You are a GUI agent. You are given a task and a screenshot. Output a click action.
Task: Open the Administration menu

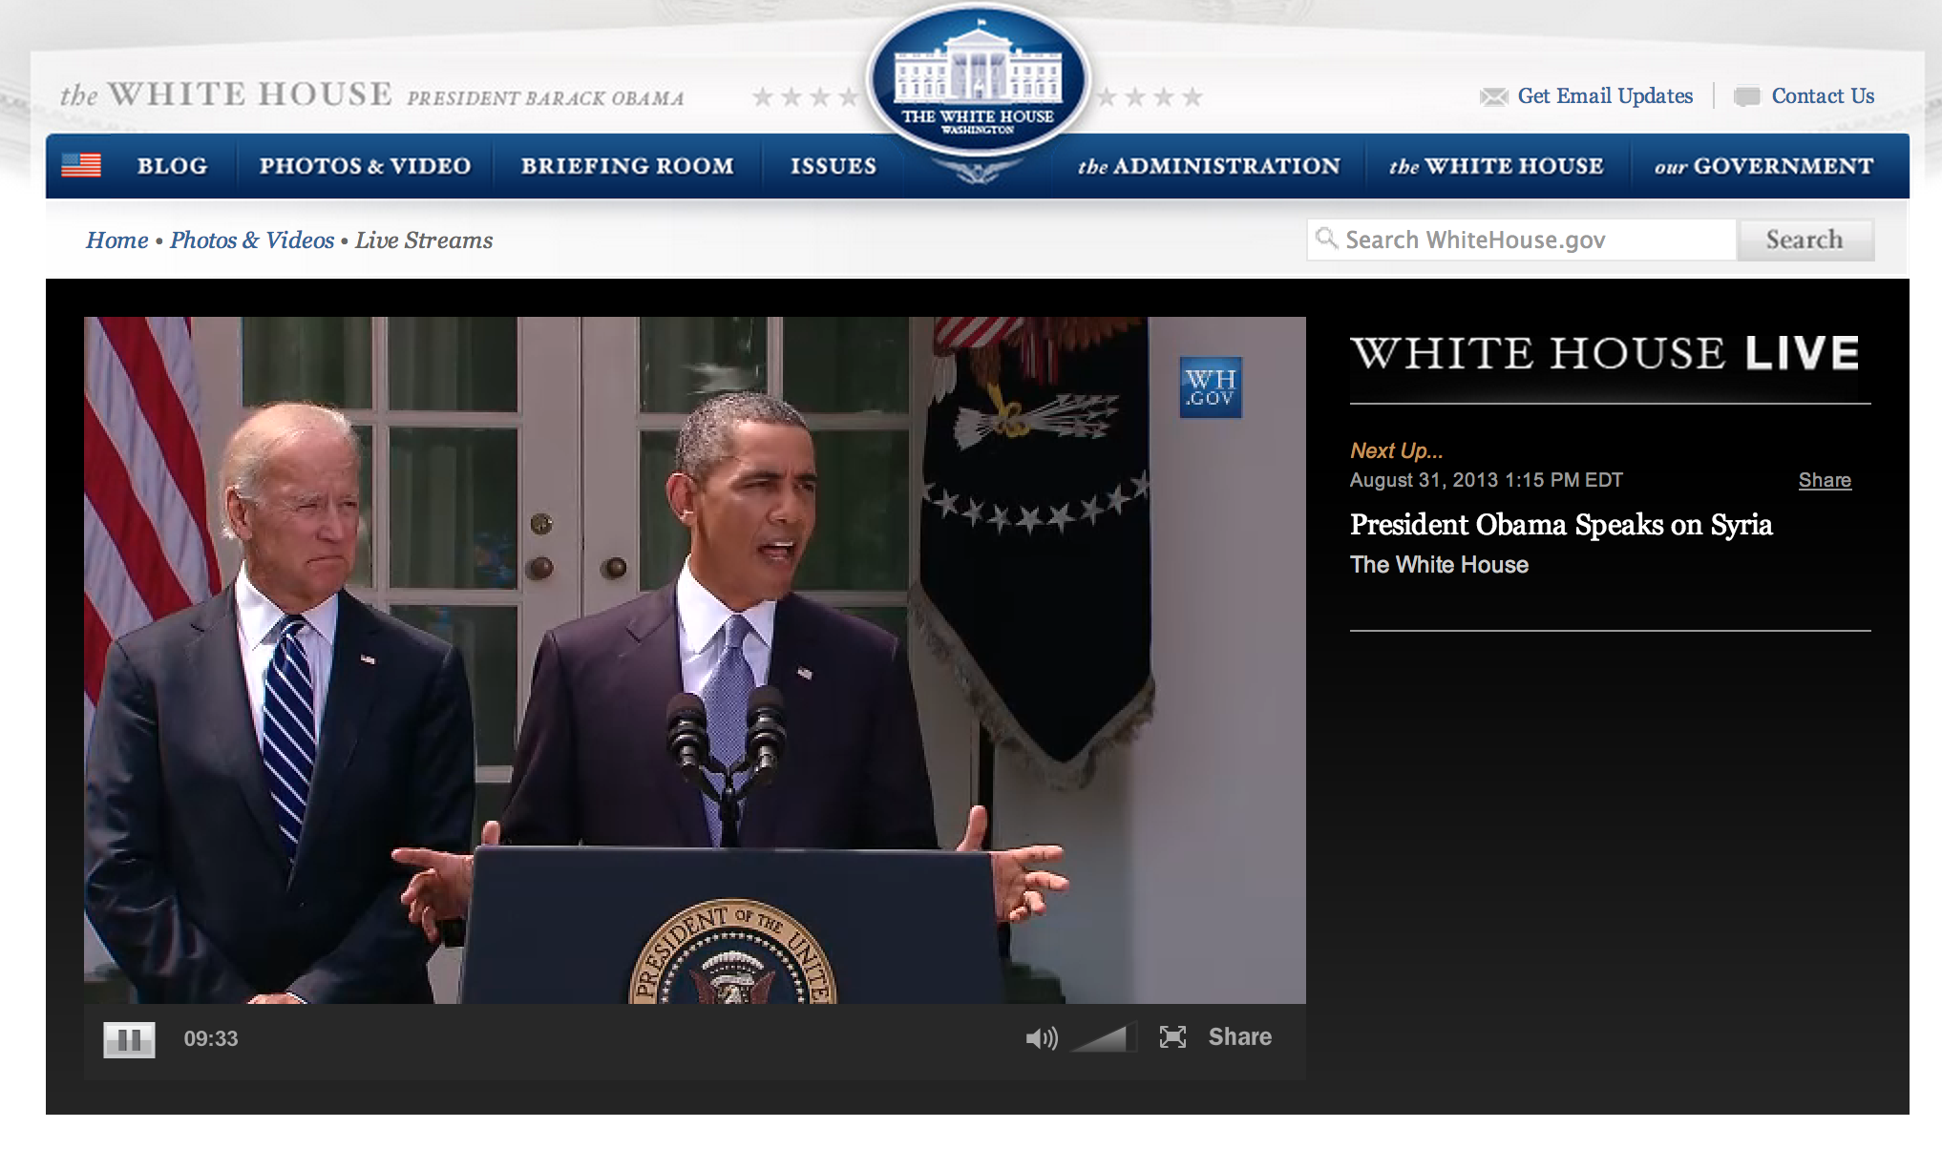[1209, 166]
